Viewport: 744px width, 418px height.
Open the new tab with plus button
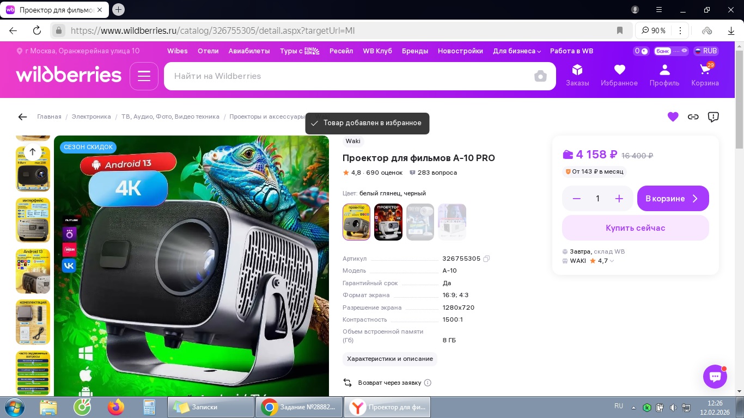pos(119,9)
